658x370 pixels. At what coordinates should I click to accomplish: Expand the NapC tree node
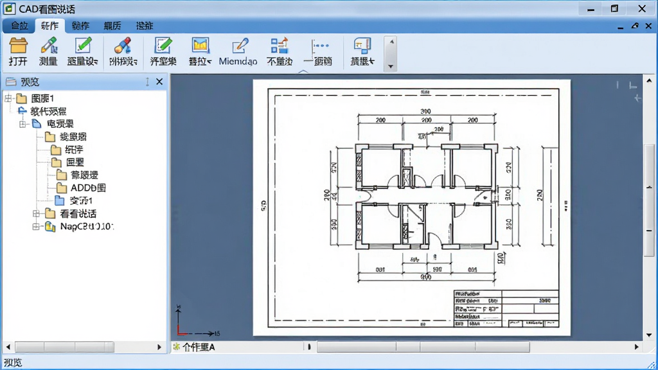[36, 227]
